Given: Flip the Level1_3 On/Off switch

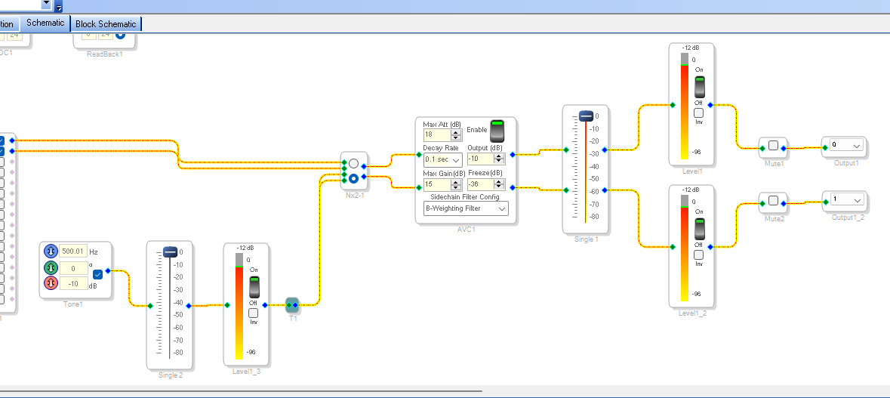Looking at the screenshot, I should click(254, 287).
